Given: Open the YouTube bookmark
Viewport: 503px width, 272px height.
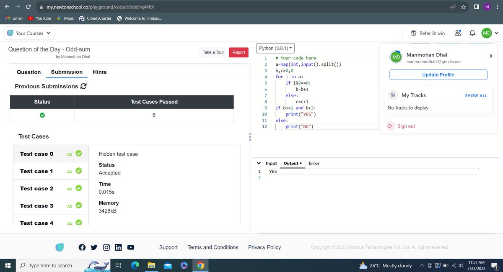Looking at the screenshot, I should (x=39, y=18).
